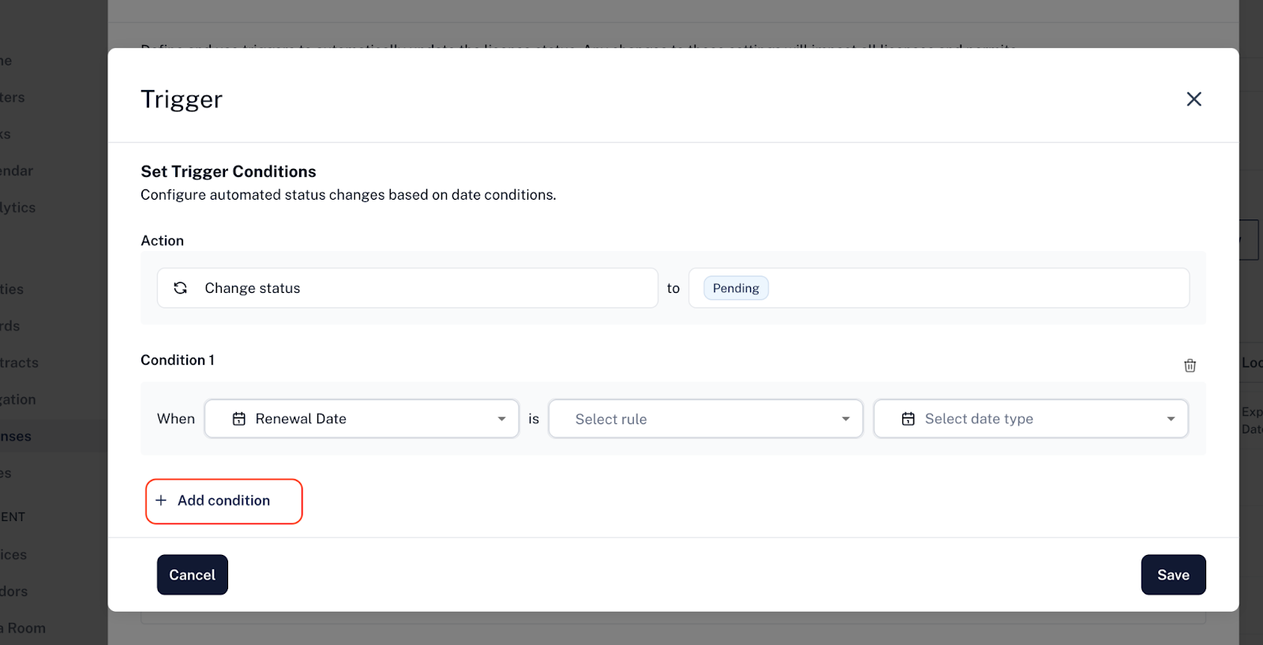Viewport: 1263px width, 645px height.
Task: Select the partially visible Licenses sidebar item
Action: (x=16, y=437)
